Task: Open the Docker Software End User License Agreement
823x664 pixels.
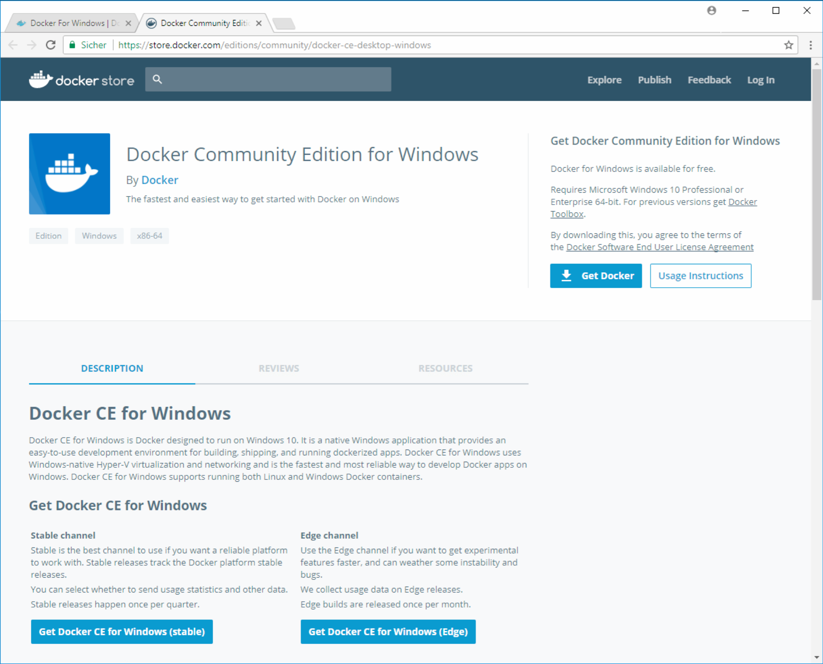Action: 660,247
